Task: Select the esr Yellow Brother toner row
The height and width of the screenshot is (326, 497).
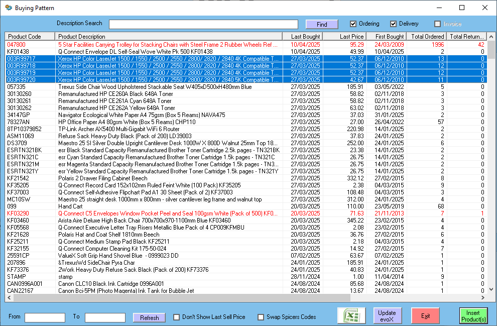Action: (x=246, y=171)
